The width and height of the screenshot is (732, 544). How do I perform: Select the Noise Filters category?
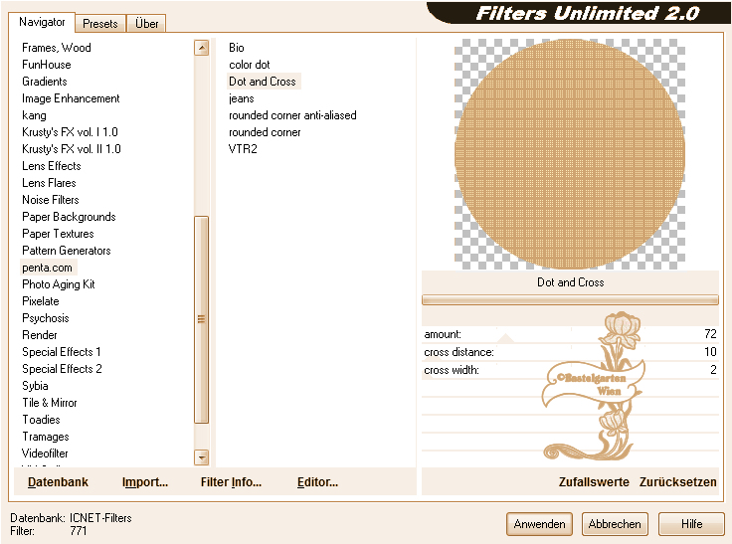click(x=51, y=200)
